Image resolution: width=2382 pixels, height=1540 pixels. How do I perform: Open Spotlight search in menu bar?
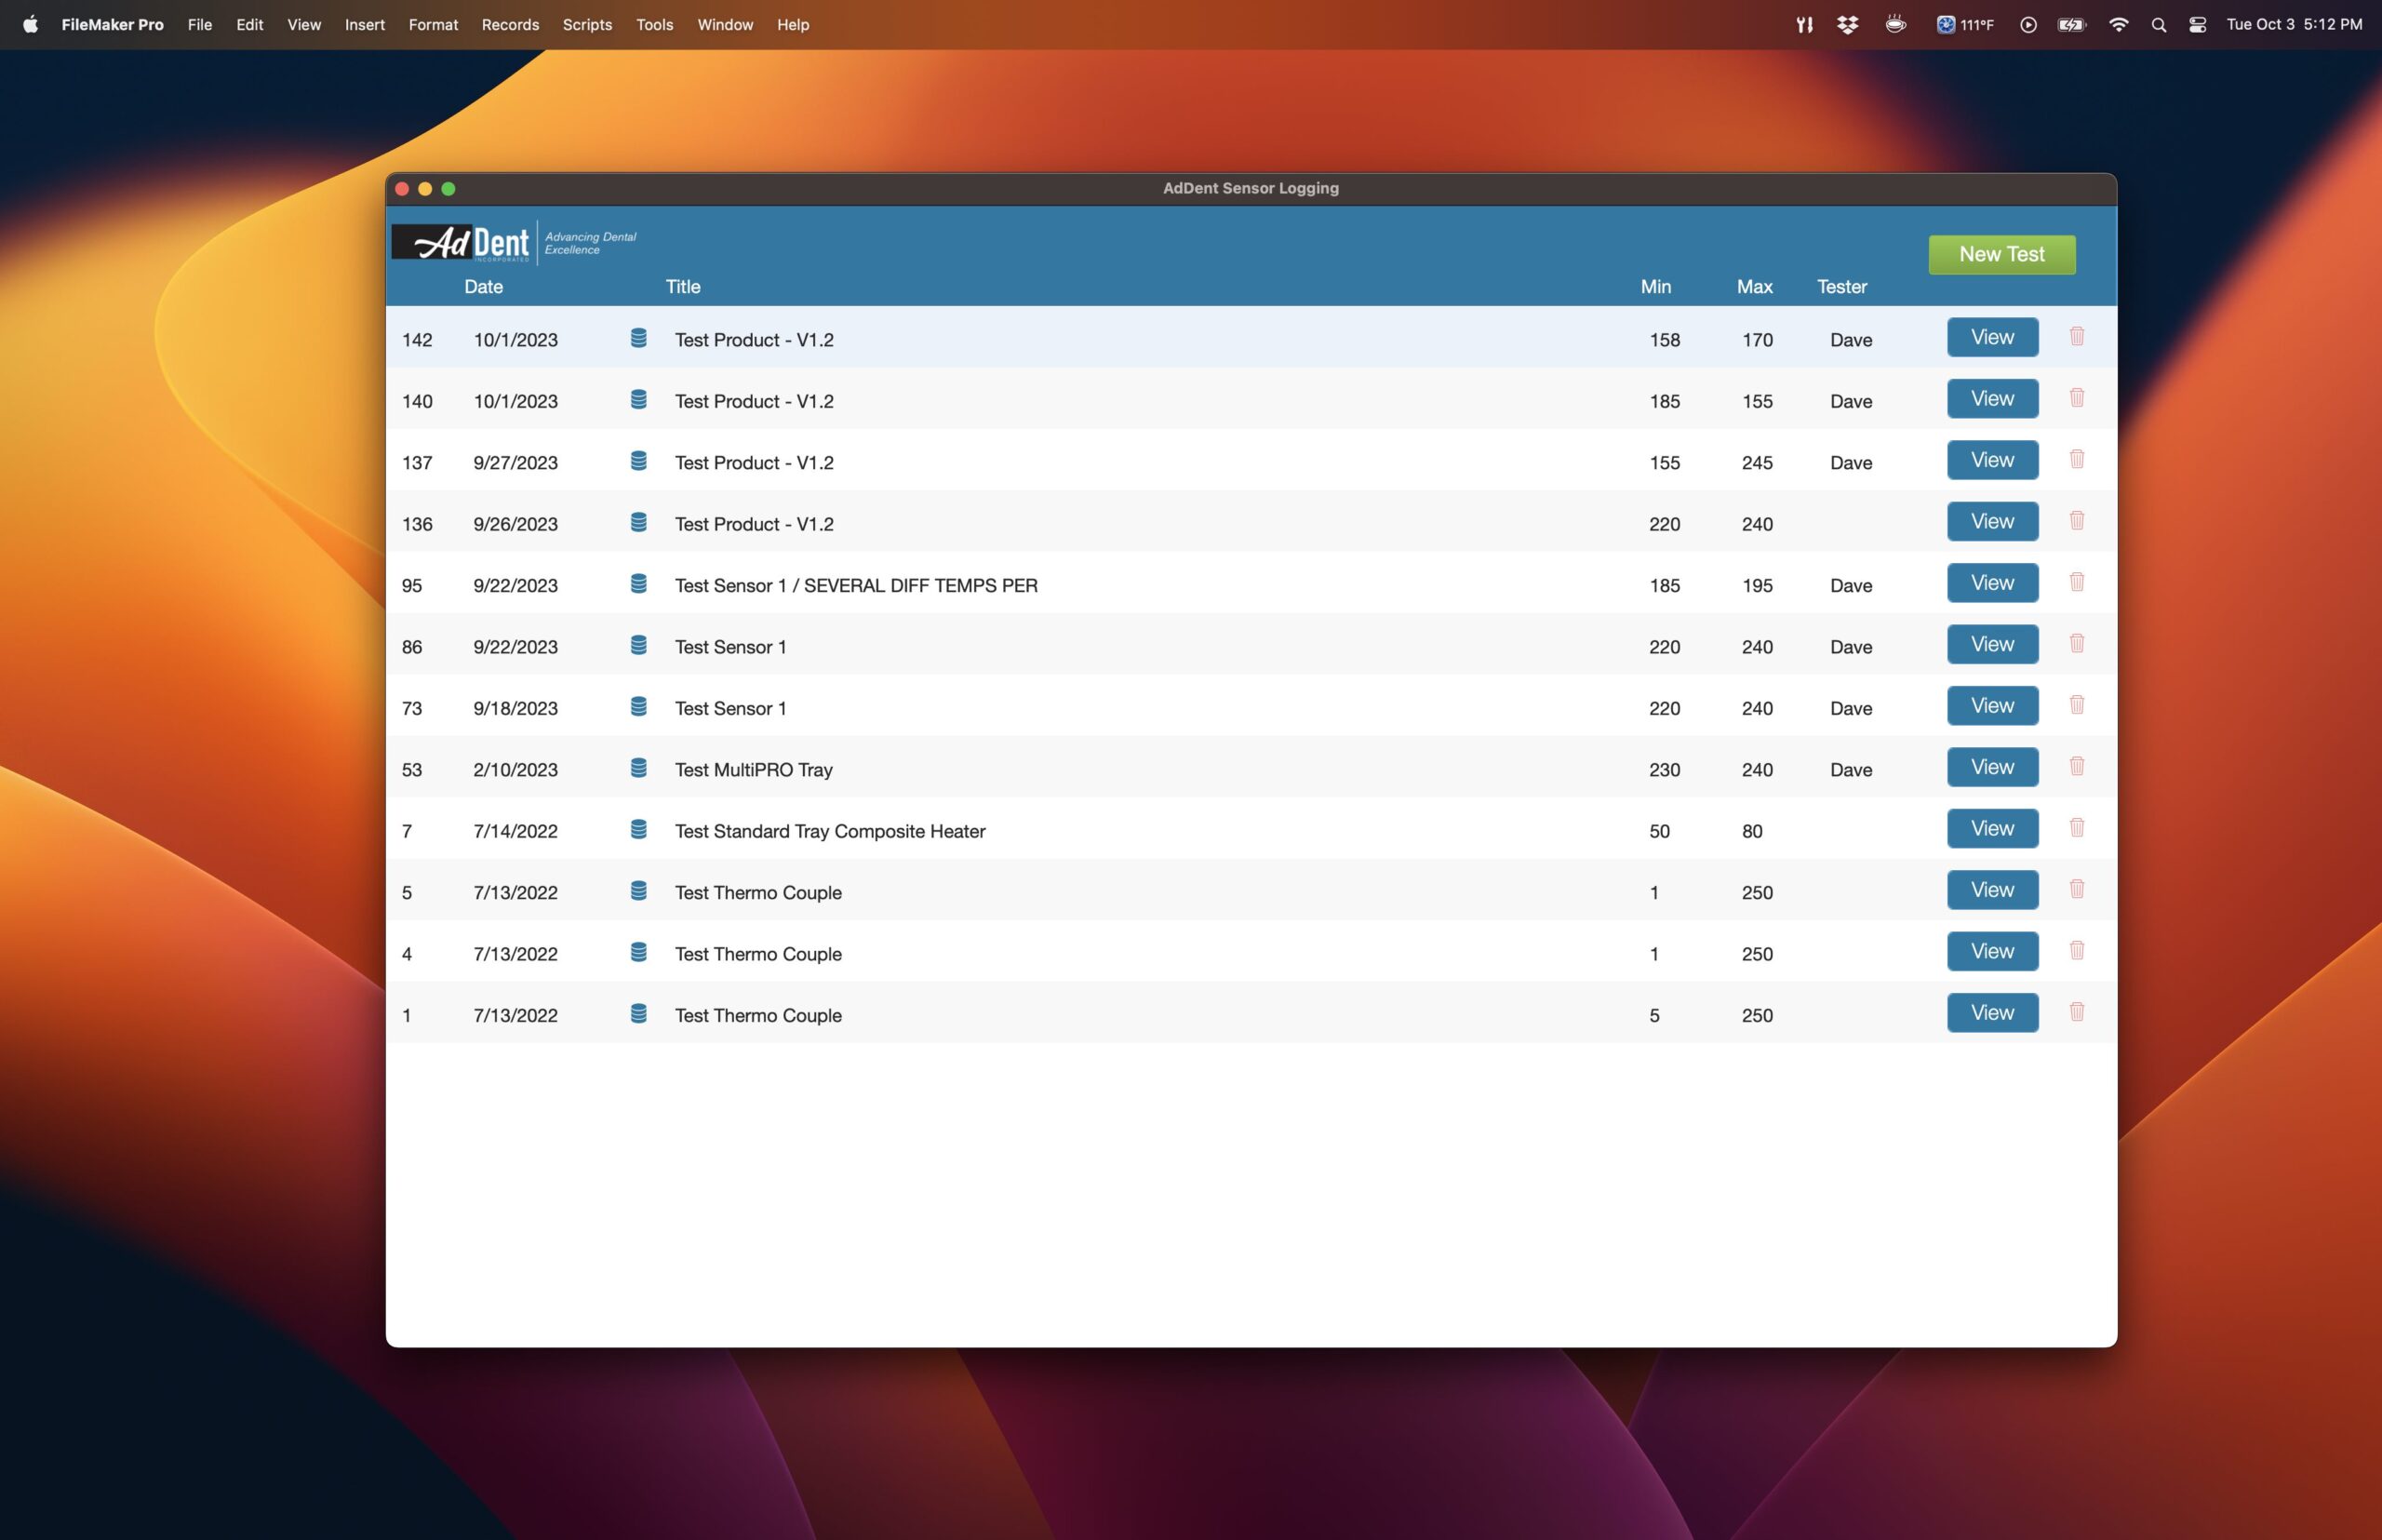(2158, 25)
